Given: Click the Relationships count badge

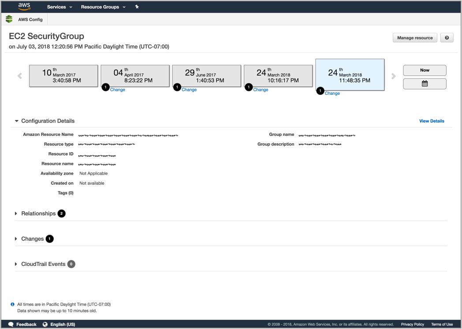Looking at the screenshot, I should [62, 213].
